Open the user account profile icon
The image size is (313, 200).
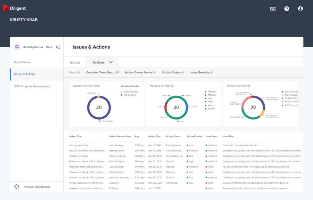point(300,8)
